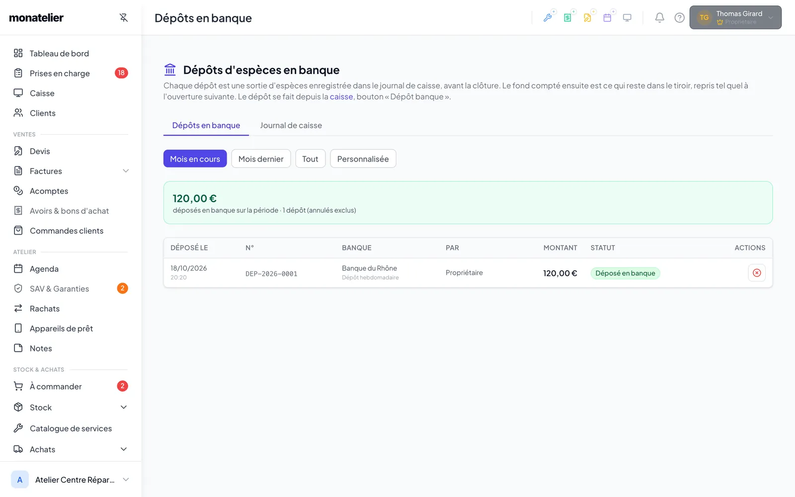The width and height of the screenshot is (795, 497).
Task: Follow the caisse link in description
Action: coord(341,97)
